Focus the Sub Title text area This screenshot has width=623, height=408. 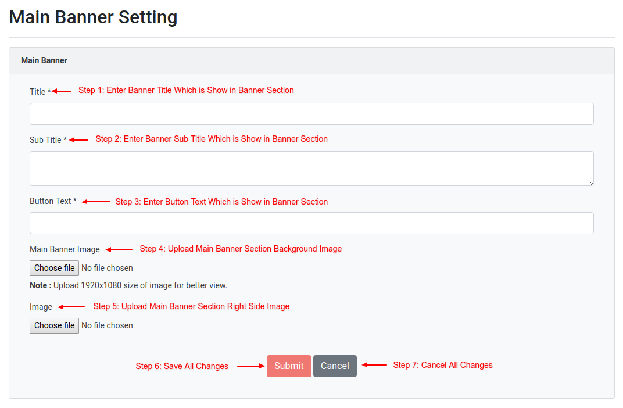point(311,169)
